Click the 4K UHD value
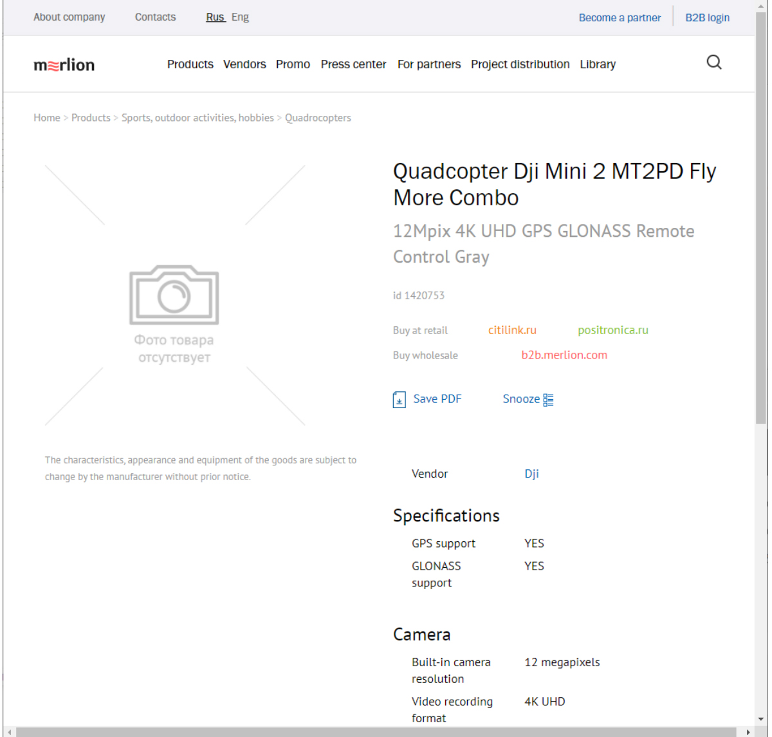This screenshot has width=772, height=737. [545, 702]
